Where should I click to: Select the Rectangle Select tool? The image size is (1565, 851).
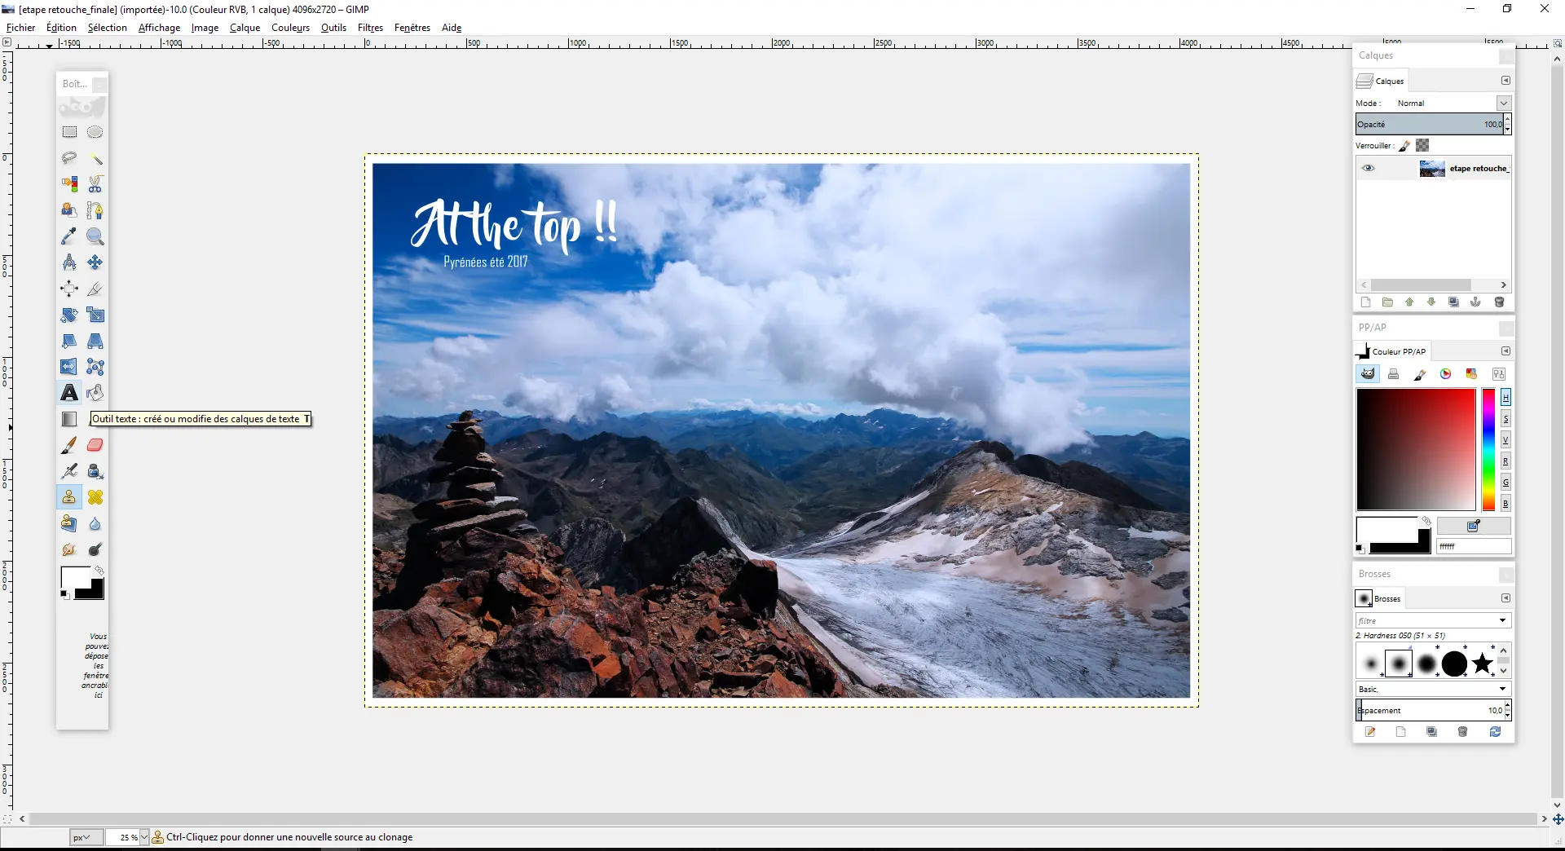tap(68, 131)
